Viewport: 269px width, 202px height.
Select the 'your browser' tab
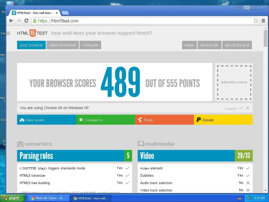32,45
